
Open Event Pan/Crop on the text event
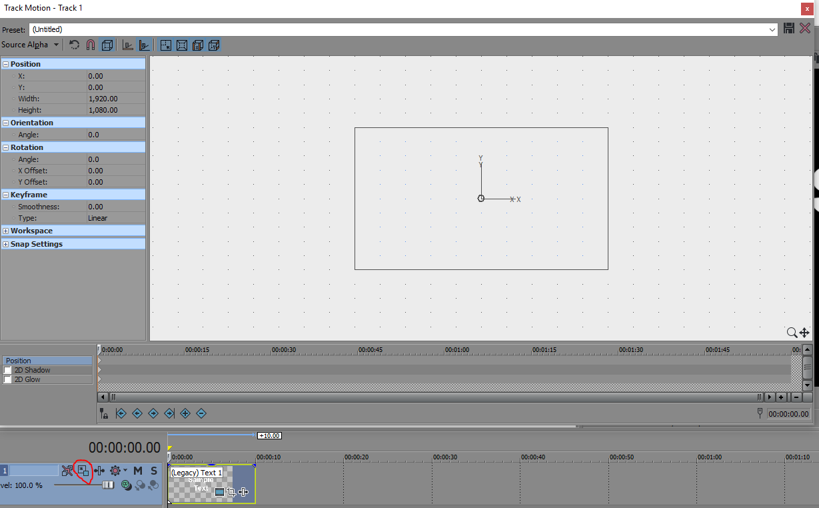point(231,491)
